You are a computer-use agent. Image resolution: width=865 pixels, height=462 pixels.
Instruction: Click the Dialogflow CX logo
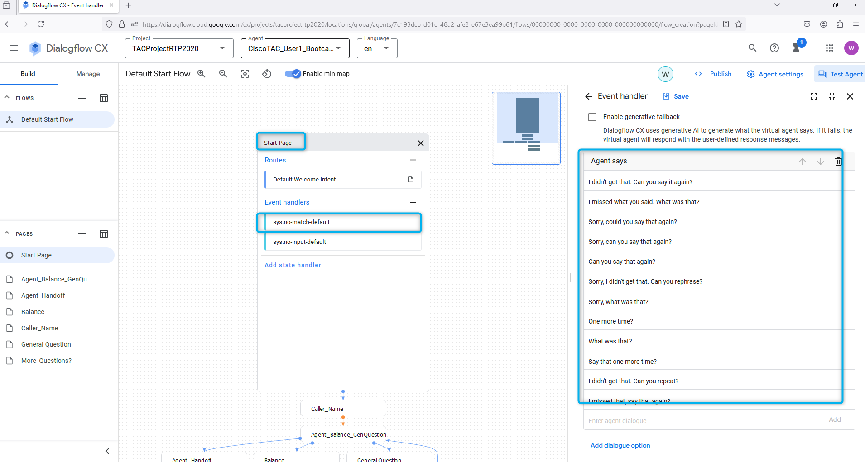[x=68, y=48]
